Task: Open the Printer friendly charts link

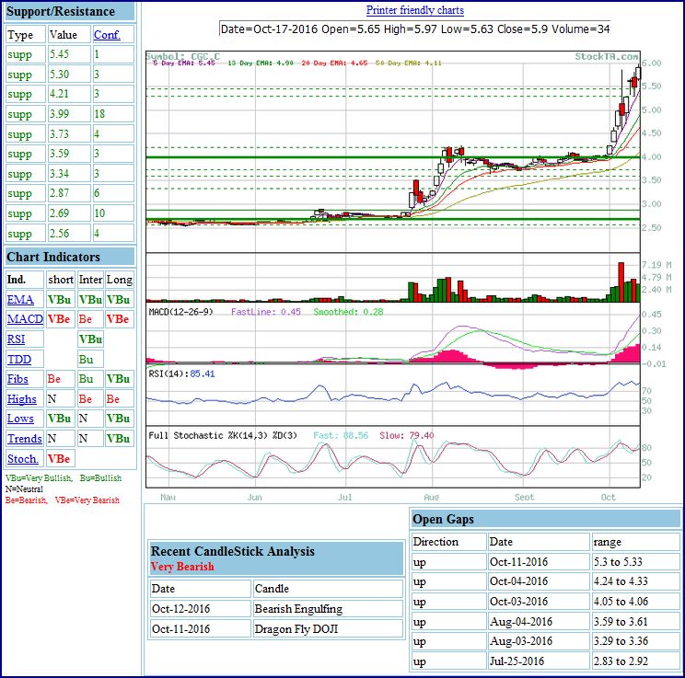Action: [414, 10]
